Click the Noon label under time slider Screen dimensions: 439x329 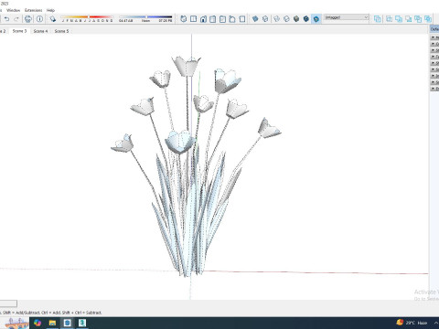(x=145, y=21)
